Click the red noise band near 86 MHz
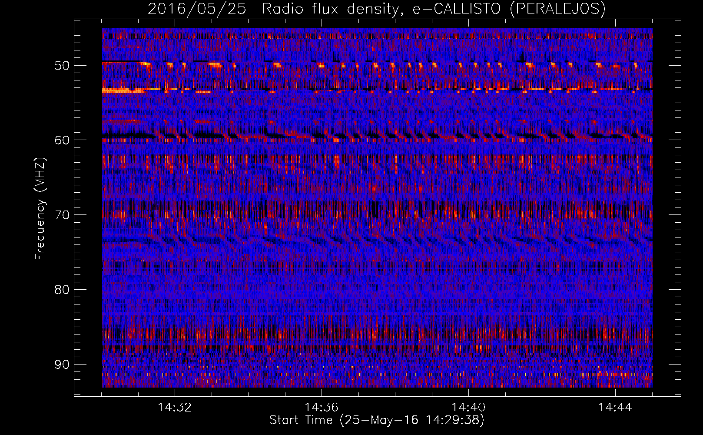Screen dimensions: 703x435 coord(377,335)
